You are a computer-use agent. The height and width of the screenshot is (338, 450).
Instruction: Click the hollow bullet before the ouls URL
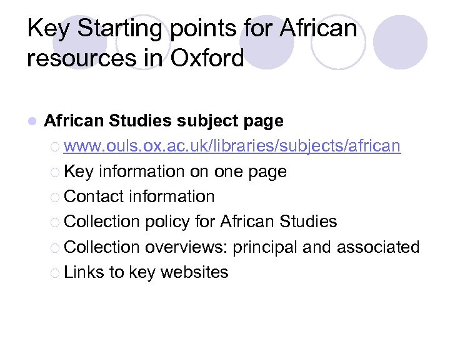(x=56, y=146)
